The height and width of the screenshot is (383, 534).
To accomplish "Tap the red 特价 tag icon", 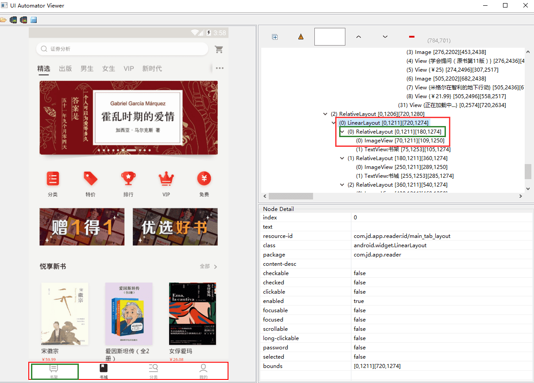I will coord(90,179).
